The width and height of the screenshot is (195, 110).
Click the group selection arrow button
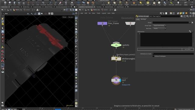pos(192,23)
